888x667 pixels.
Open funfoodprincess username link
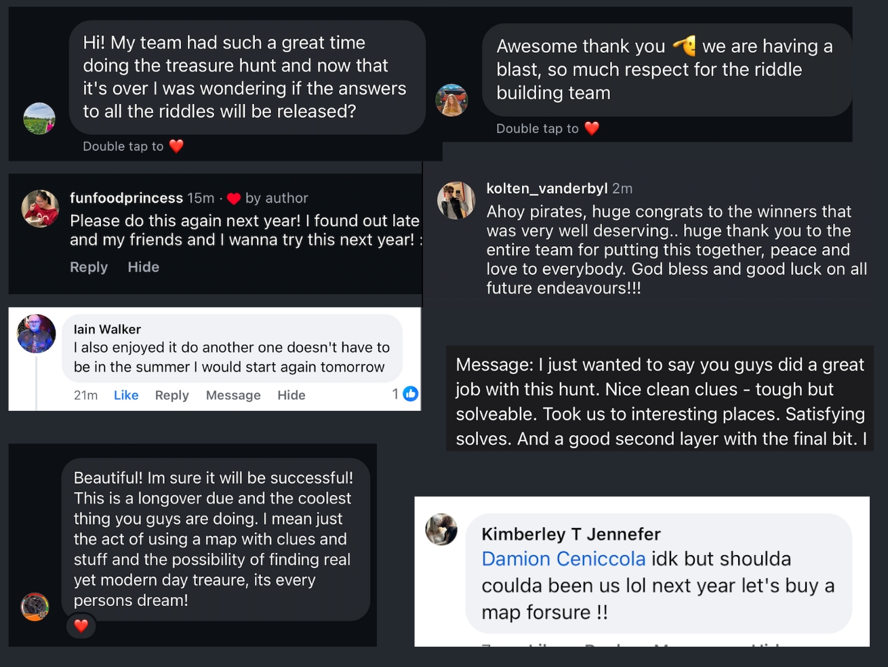click(126, 198)
